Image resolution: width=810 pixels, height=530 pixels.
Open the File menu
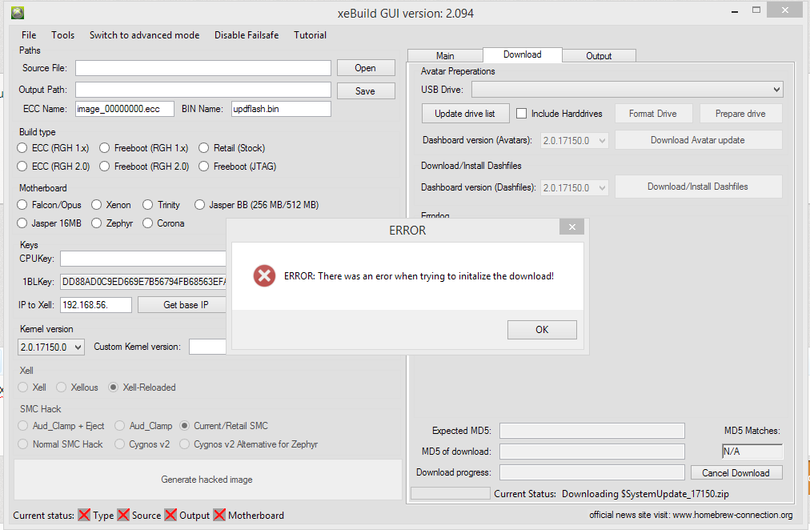29,35
